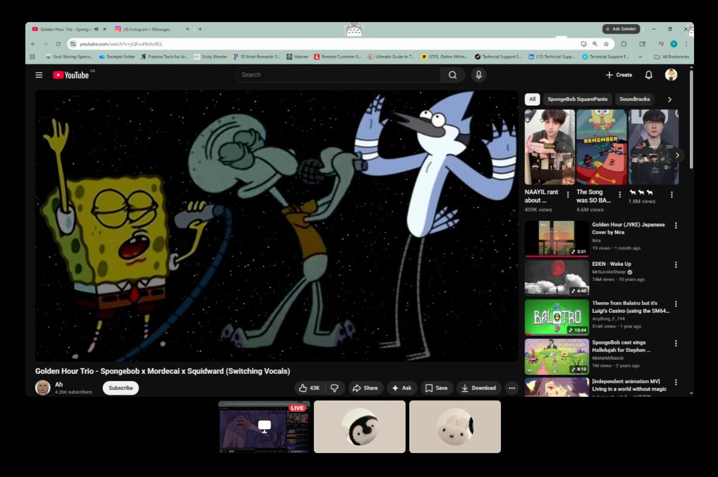The height and width of the screenshot is (477, 718).
Task: Reload the YouTube page
Action: coord(58,44)
